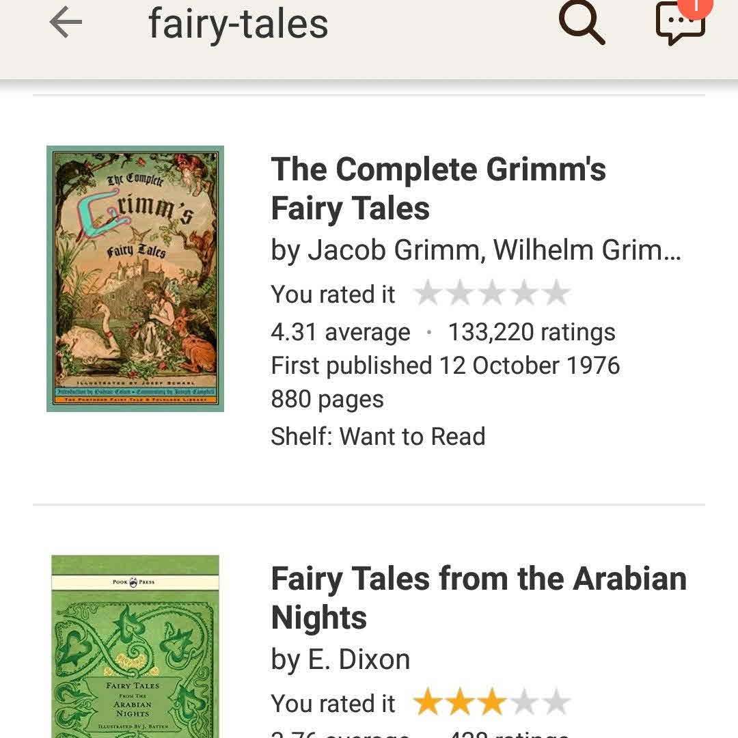
Task: Rate Grimm's Fairy Tales two stars
Action: click(x=460, y=292)
